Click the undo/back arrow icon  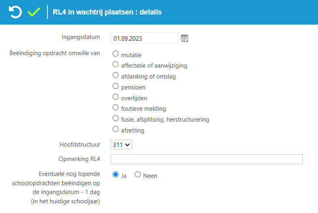(15, 12)
